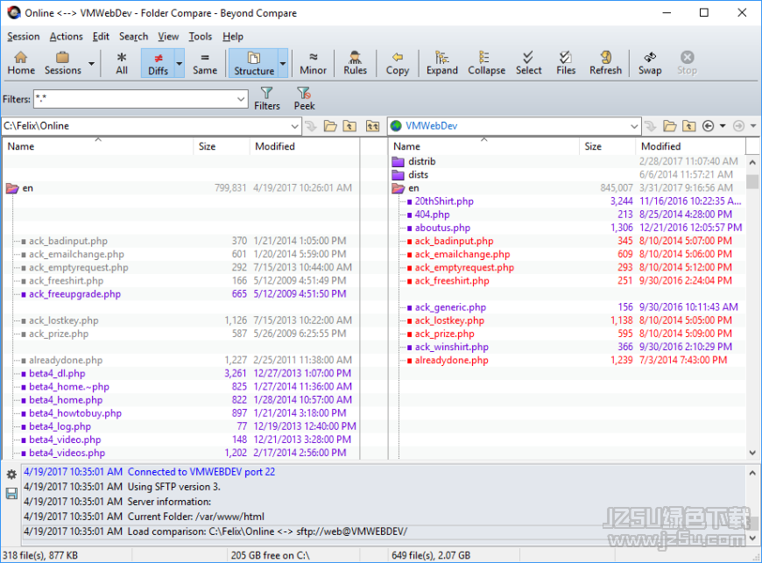
Task: Open the Sessions dropdown arrow
Action: tap(91, 64)
